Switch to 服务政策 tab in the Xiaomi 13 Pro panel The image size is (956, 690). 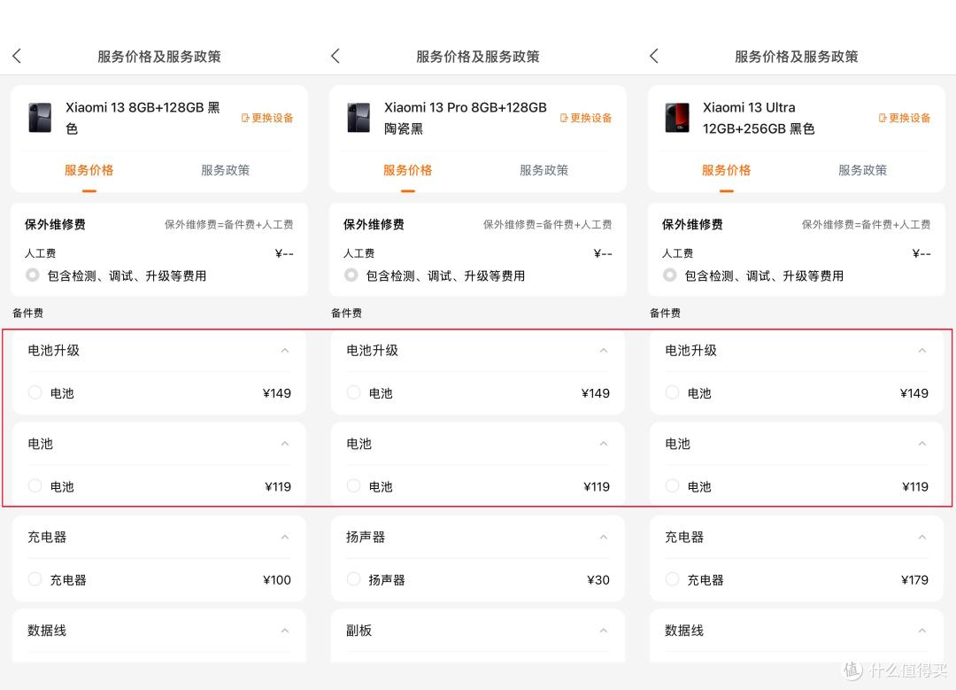tap(544, 170)
